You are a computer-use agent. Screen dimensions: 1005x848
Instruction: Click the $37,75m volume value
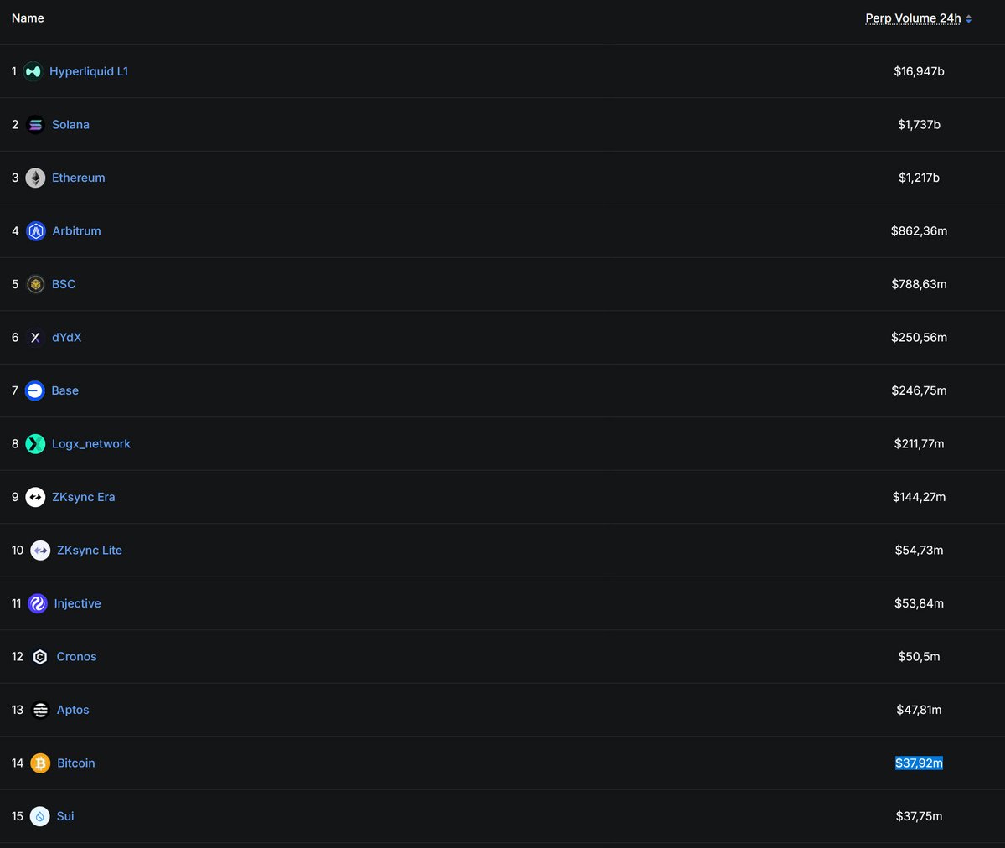(x=919, y=816)
